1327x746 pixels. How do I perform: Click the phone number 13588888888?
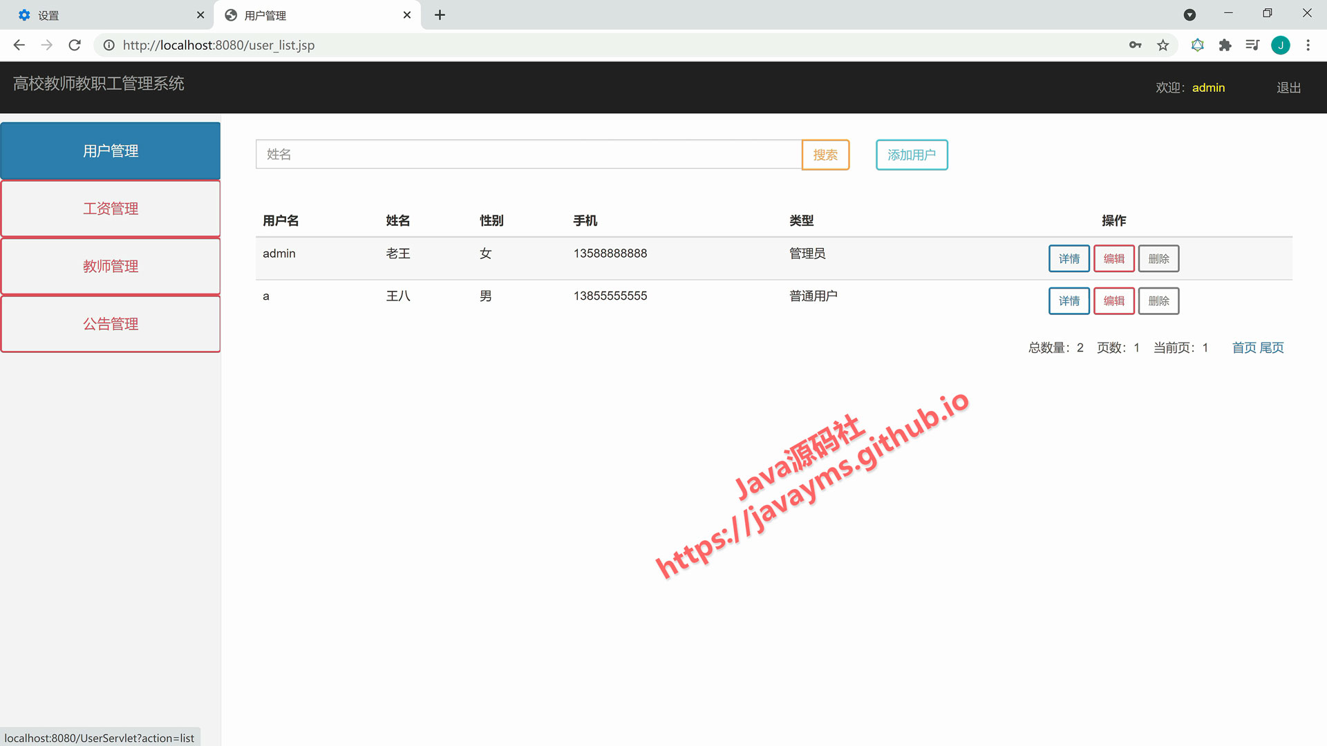[x=610, y=254]
